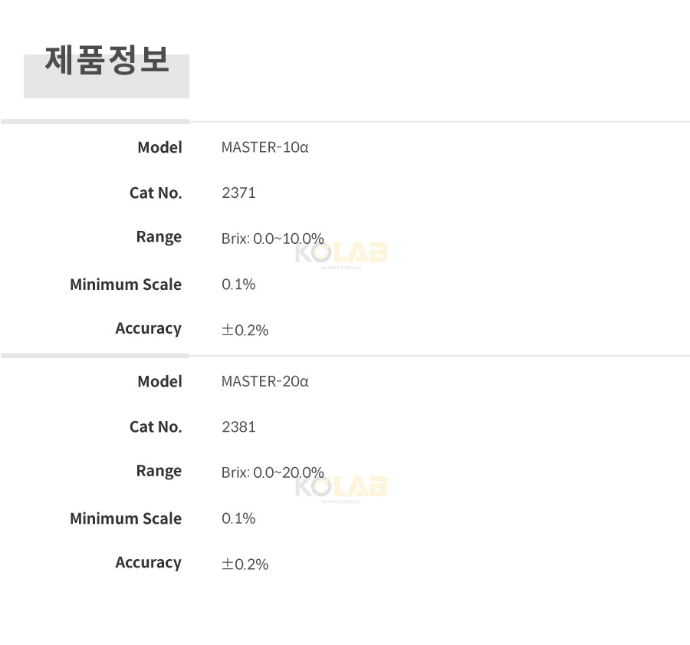
Task: Click the second Range label
Action: coord(159,472)
